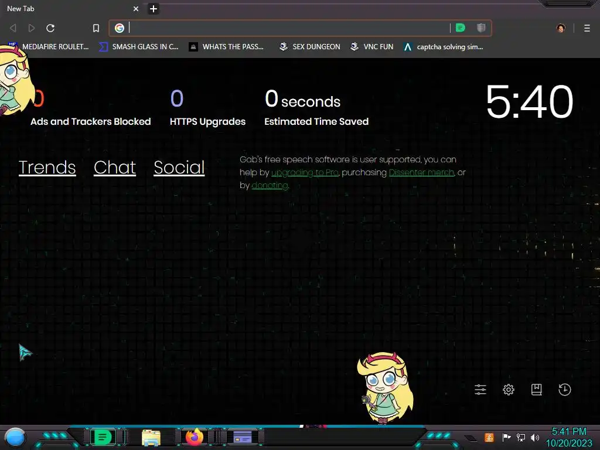Click the Star Butterfly character at bottom
The width and height of the screenshot is (600, 450).
386,388
